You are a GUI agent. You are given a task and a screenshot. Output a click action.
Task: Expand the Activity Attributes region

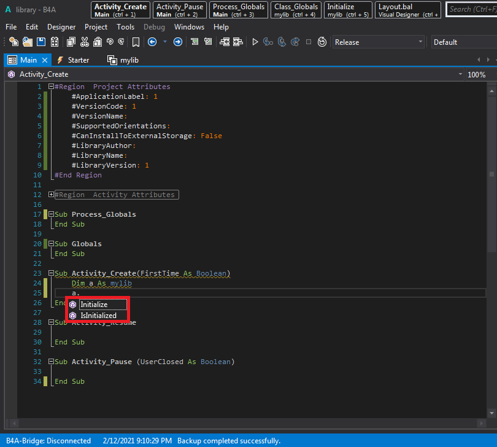click(x=51, y=195)
